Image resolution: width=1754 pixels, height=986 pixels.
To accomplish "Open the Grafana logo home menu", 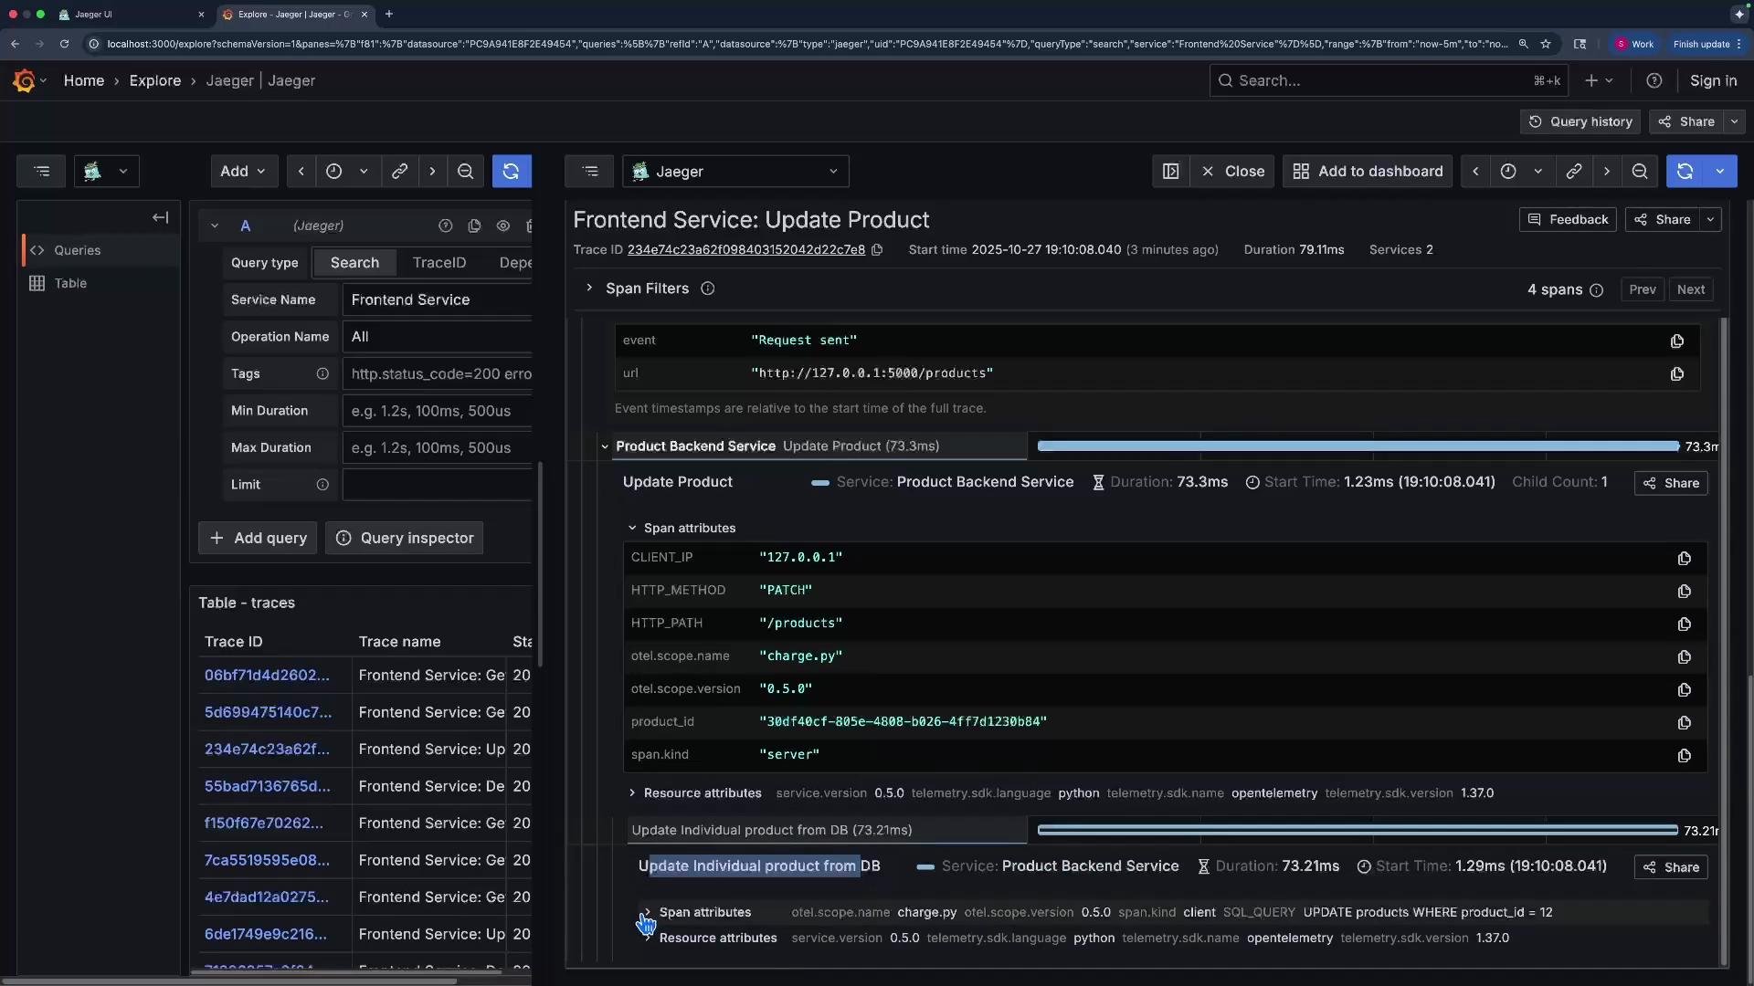I will click(x=25, y=80).
